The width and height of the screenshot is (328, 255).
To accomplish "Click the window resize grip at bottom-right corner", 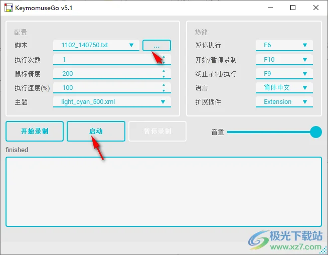I will pos(324,250).
